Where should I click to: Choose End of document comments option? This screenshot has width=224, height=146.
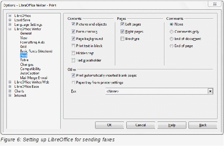click(172, 39)
